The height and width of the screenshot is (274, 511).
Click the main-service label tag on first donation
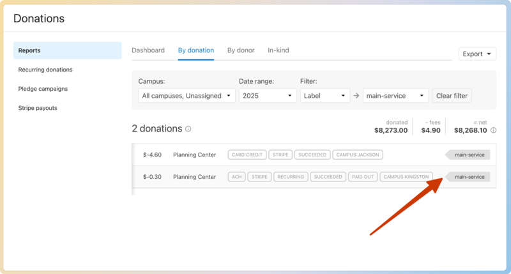point(469,155)
